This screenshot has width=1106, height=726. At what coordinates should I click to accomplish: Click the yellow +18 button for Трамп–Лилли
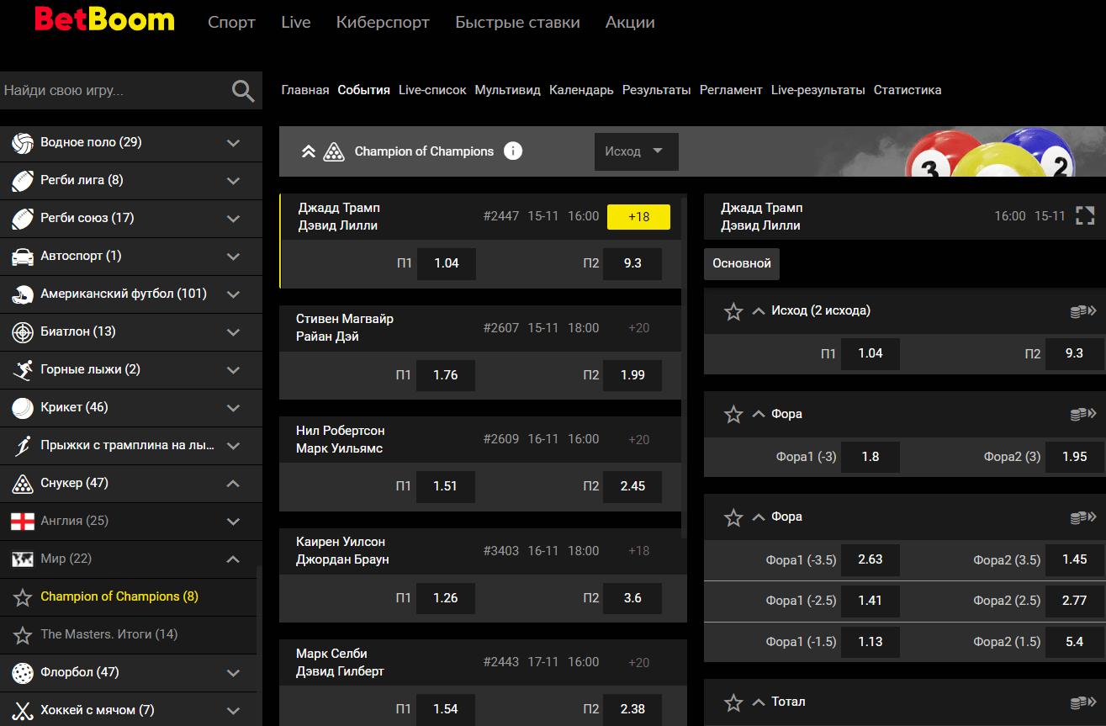coord(638,217)
